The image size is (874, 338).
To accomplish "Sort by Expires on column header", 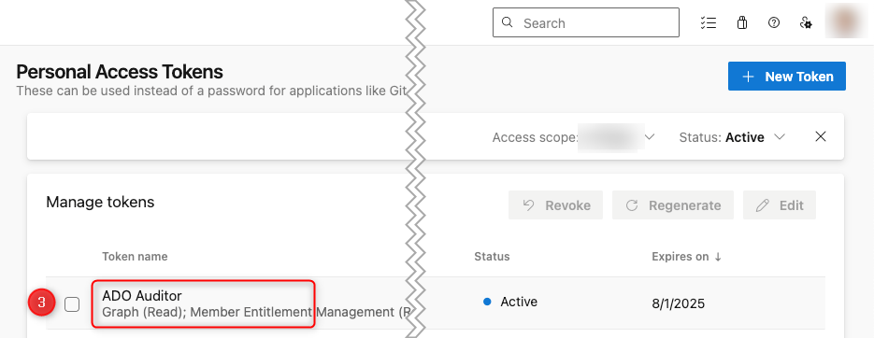I will click(687, 257).
